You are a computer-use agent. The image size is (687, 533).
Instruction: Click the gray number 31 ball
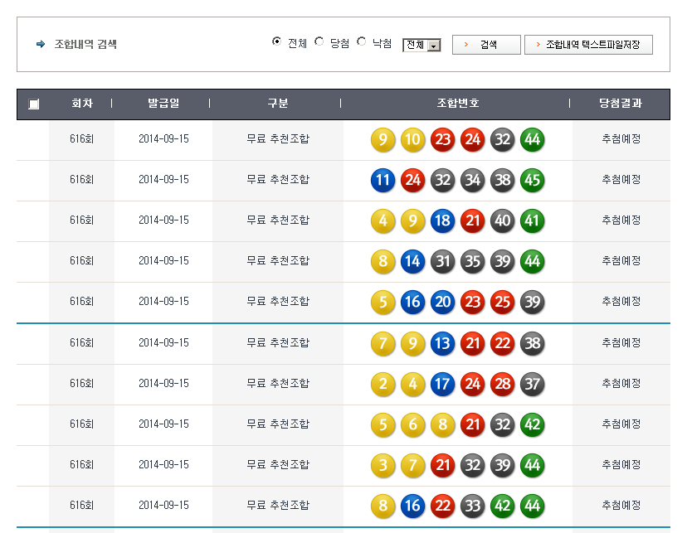pyautogui.click(x=442, y=261)
